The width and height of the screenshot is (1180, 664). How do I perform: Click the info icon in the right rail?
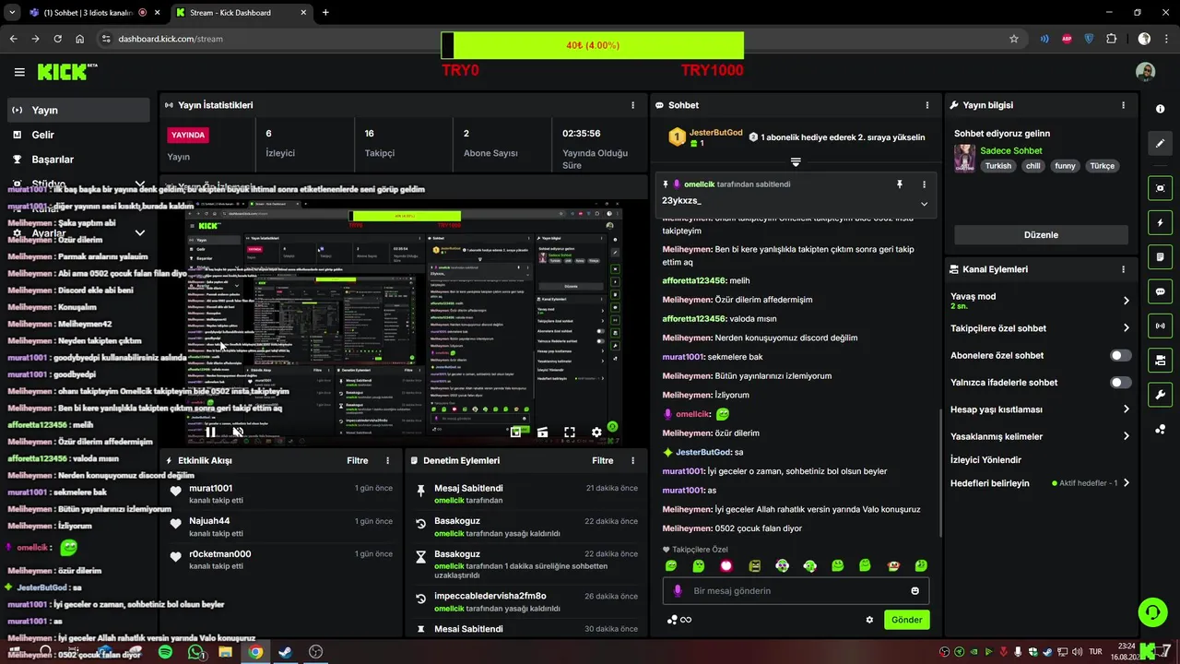pyautogui.click(x=1160, y=109)
